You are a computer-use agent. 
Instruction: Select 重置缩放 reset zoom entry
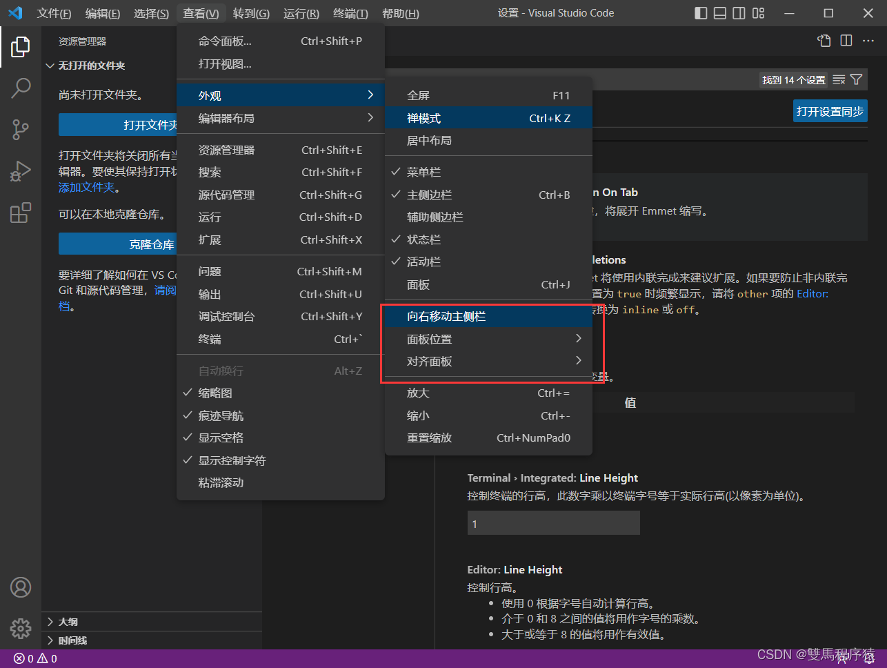click(488, 438)
